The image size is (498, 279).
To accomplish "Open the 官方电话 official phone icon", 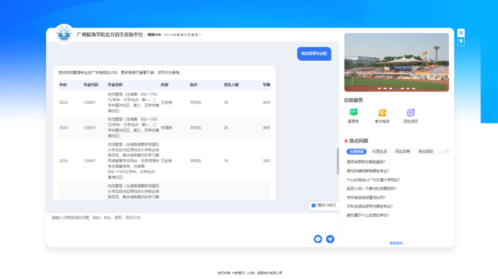I will click(x=382, y=113).
